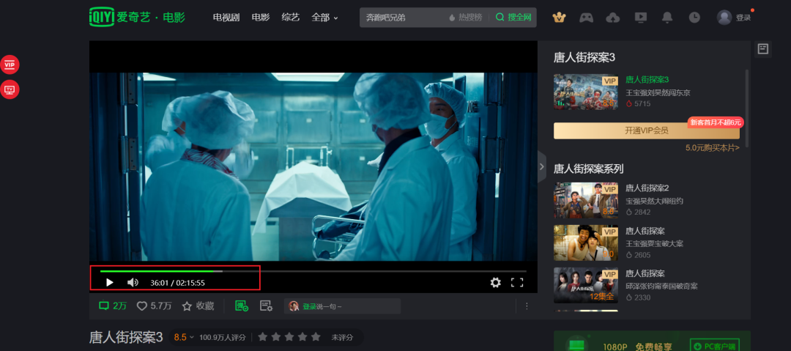Viewport: 791px width, 351px height.
Task: Click the 唐人街探案系列 heading
Action: [x=589, y=169]
